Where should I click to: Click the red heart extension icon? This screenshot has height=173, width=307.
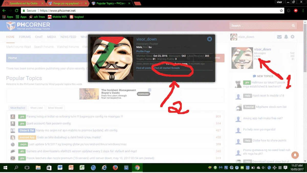296,11
